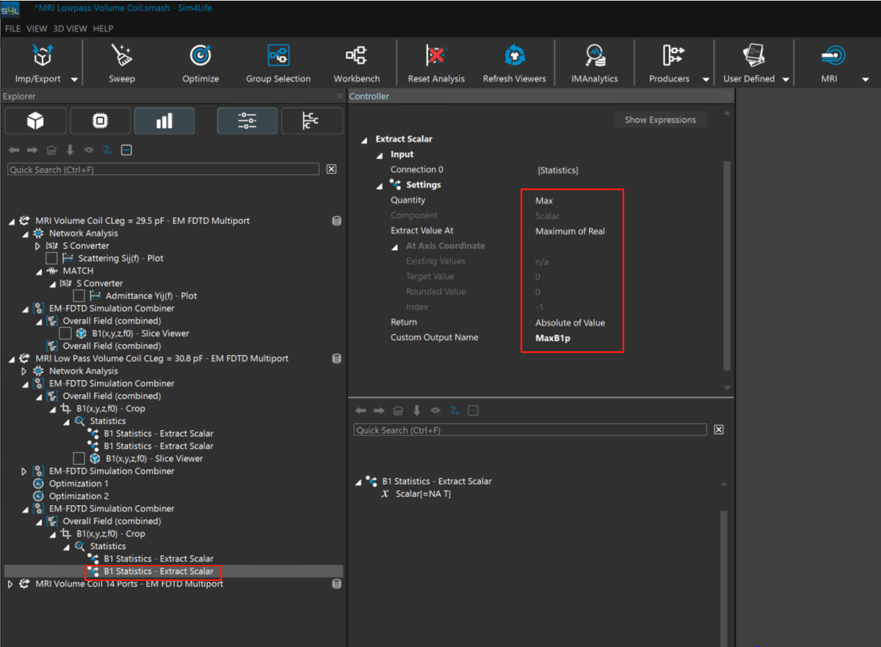Screen dimensions: 881x647
Task: Expand the S Converter tree node
Action: [x=38, y=246]
